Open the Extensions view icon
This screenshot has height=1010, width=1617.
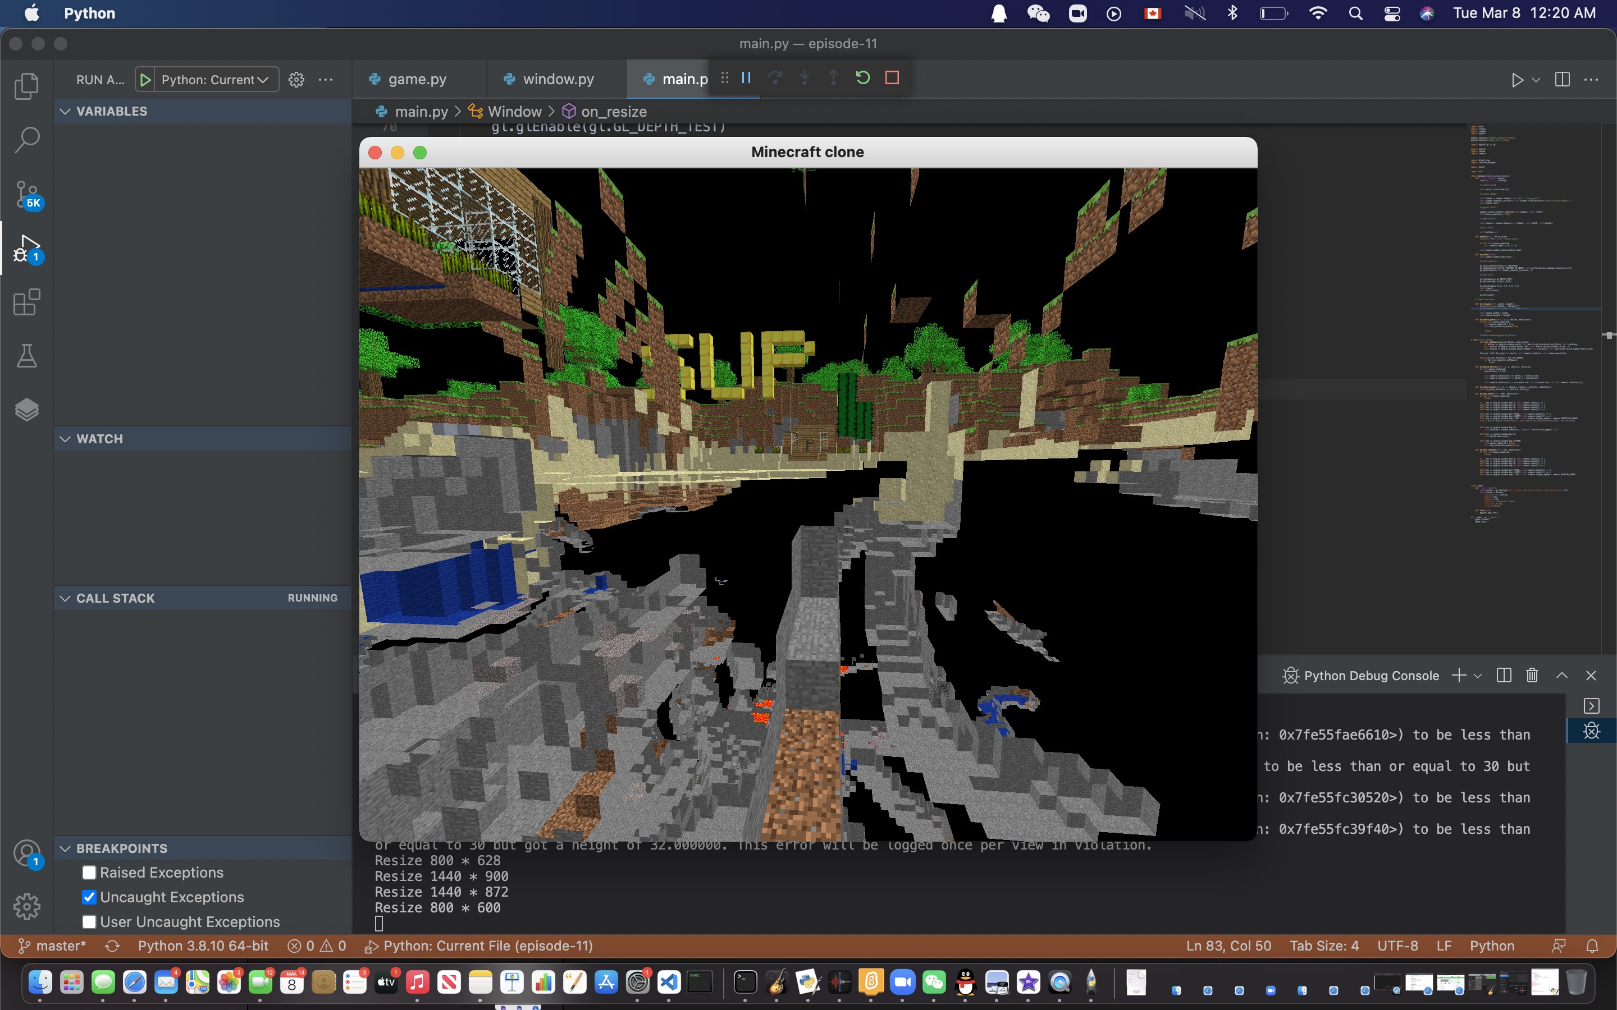click(x=27, y=302)
